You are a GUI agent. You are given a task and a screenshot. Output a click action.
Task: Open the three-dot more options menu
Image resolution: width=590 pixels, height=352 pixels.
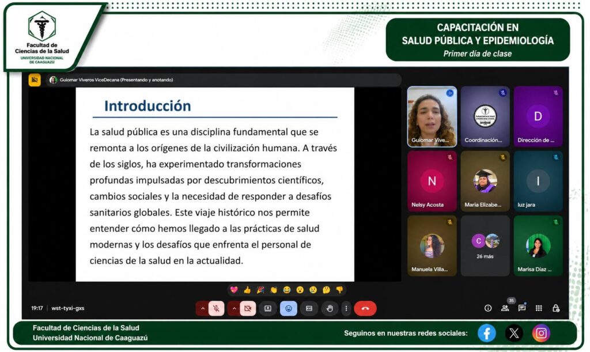(x=346, y=308)
